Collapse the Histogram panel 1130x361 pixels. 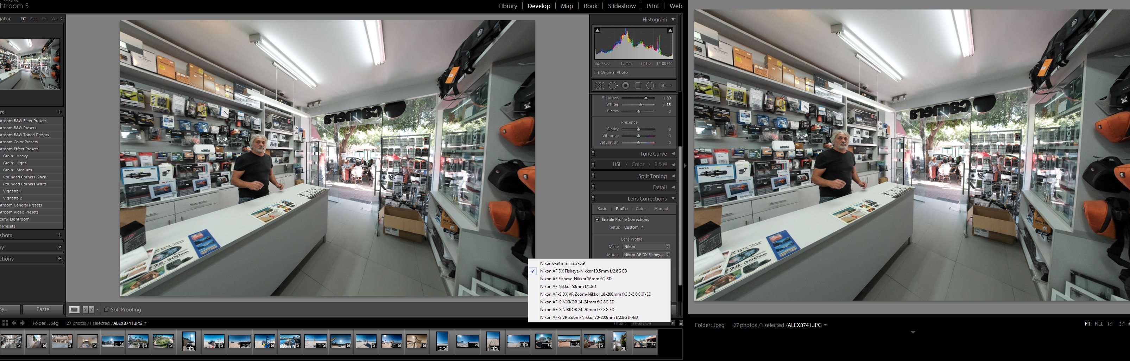pyautogui.click(x=673, y=20)
